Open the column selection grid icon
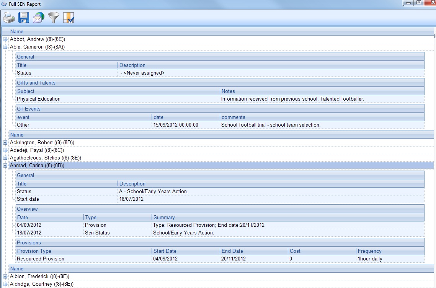Image resolution: width=436 pixels, height=288 pixels. pyautogui.click(x=69, y=18)
